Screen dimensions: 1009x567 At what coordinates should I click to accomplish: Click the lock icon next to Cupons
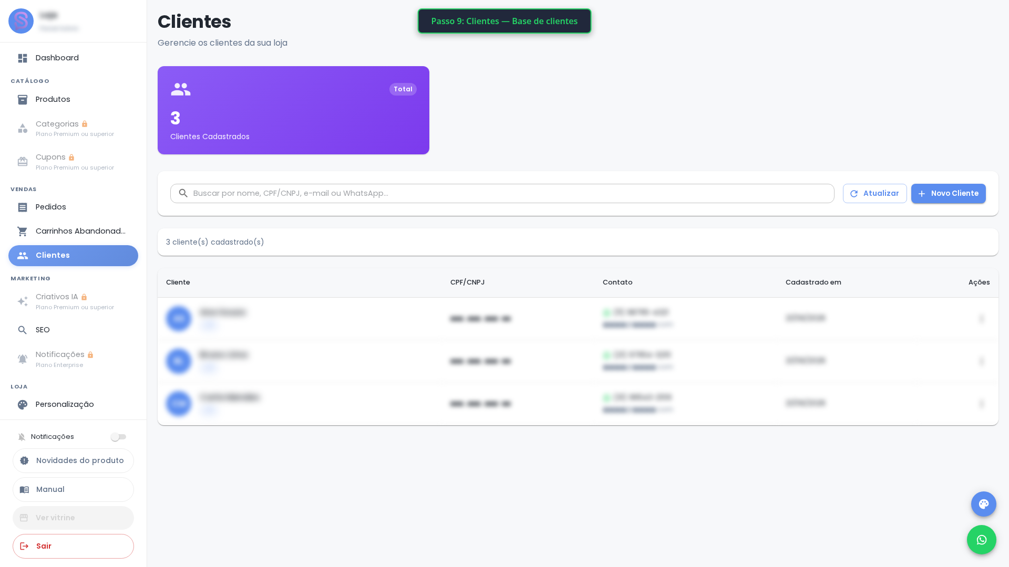(71, 157)
